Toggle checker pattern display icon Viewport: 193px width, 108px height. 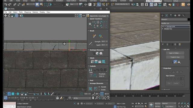click(80, 16)
